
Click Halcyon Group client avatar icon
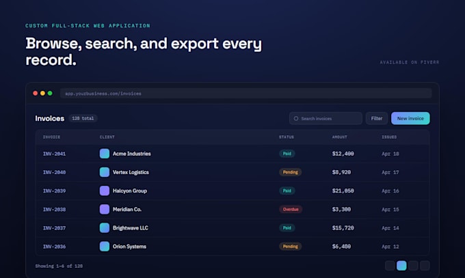pos(105,191)
